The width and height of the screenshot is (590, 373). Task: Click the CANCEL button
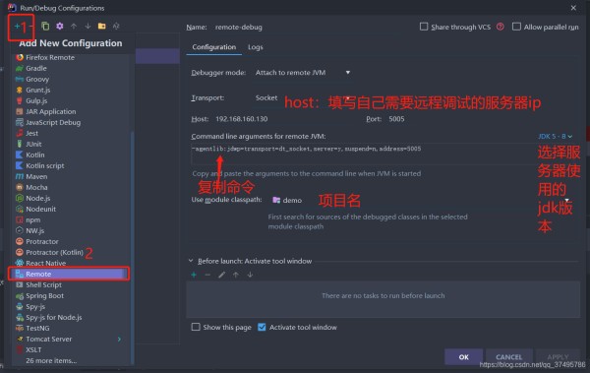click(x=508, y=357)
